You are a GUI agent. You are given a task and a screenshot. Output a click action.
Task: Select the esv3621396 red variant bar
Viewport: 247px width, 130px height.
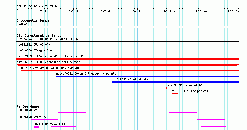coord(128,59)
